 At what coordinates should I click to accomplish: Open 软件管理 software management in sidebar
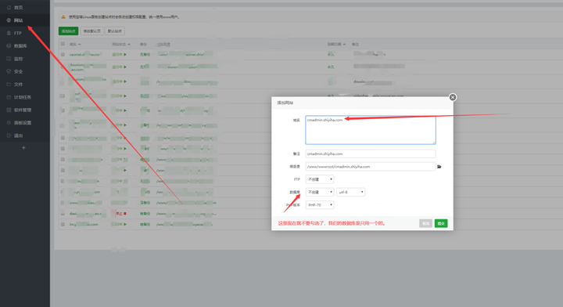click(20, 110)
